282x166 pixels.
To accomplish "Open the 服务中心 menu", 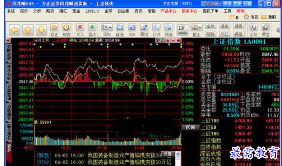I will tap(189, 11).
